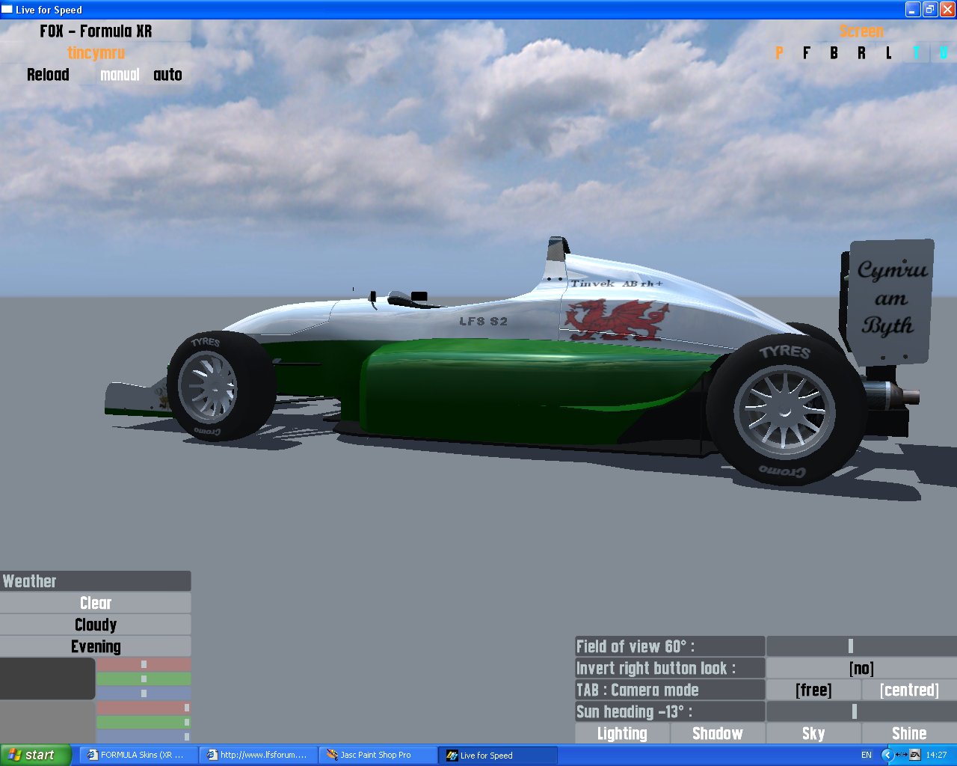The width and height of the screenshot is (957, 766).
Task: Open the Shadow tab
Action: pos(718,733)
